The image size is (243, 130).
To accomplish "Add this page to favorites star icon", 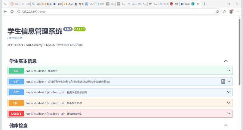I will (217, 11).
